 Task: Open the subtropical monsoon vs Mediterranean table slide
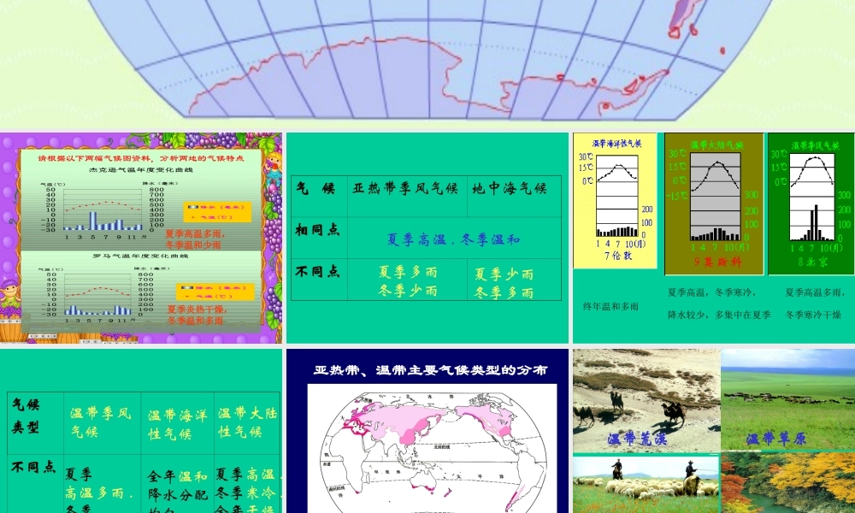click(427, 238)
